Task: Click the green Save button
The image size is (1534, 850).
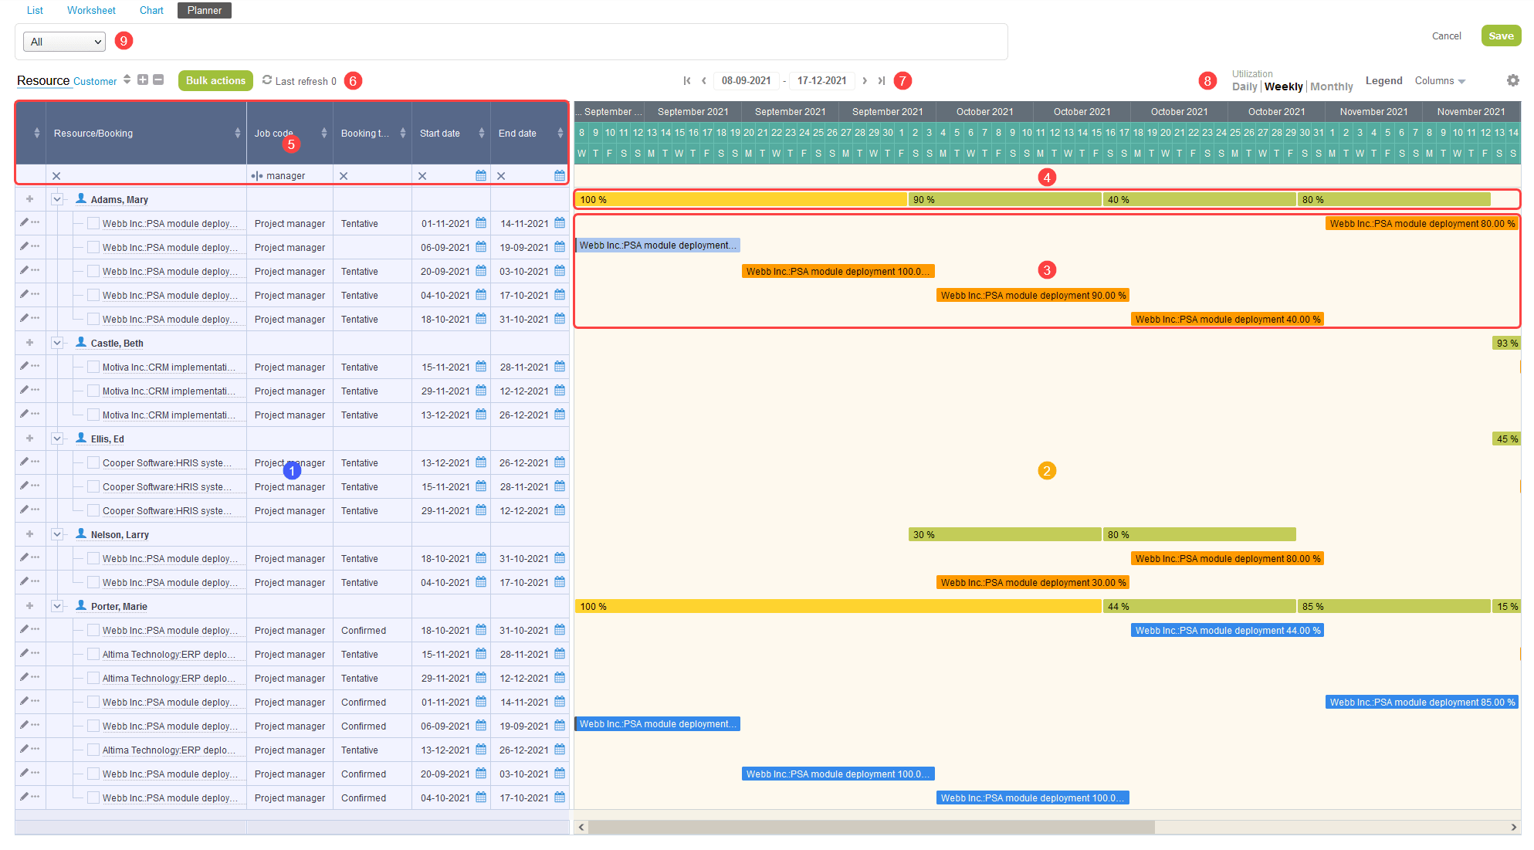Action: [x=1500, y=36]
